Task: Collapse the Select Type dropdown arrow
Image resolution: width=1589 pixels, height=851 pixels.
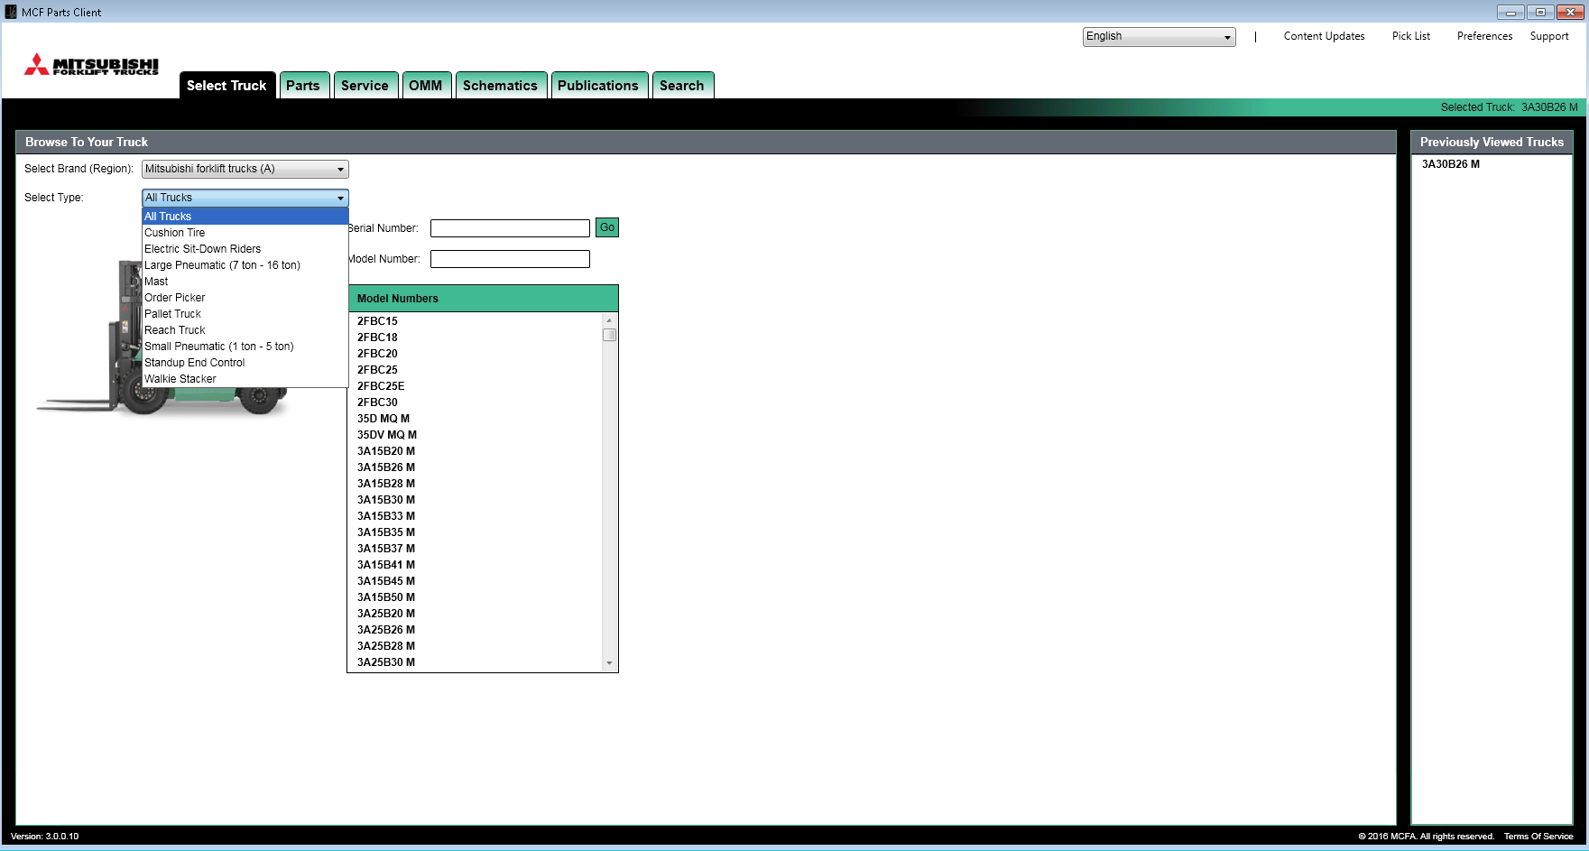Action: (340, 199)
